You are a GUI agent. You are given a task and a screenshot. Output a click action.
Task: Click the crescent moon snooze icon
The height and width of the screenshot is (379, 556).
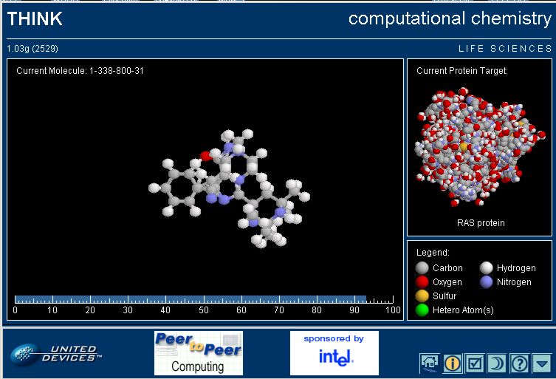tap(497, 363)
